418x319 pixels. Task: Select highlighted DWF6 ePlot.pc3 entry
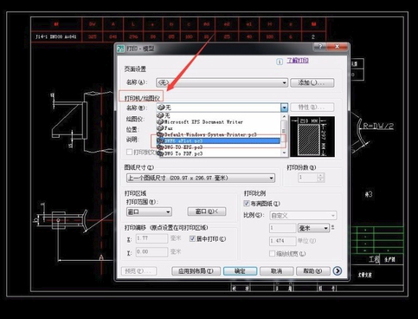218,140
